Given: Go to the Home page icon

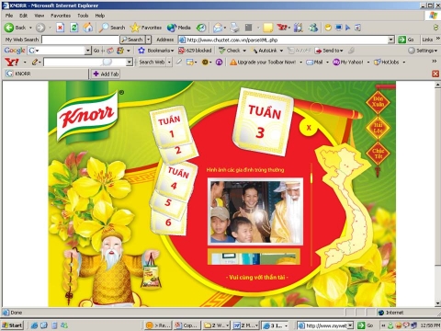Looking at the screenshot, I should click(88, 28).
